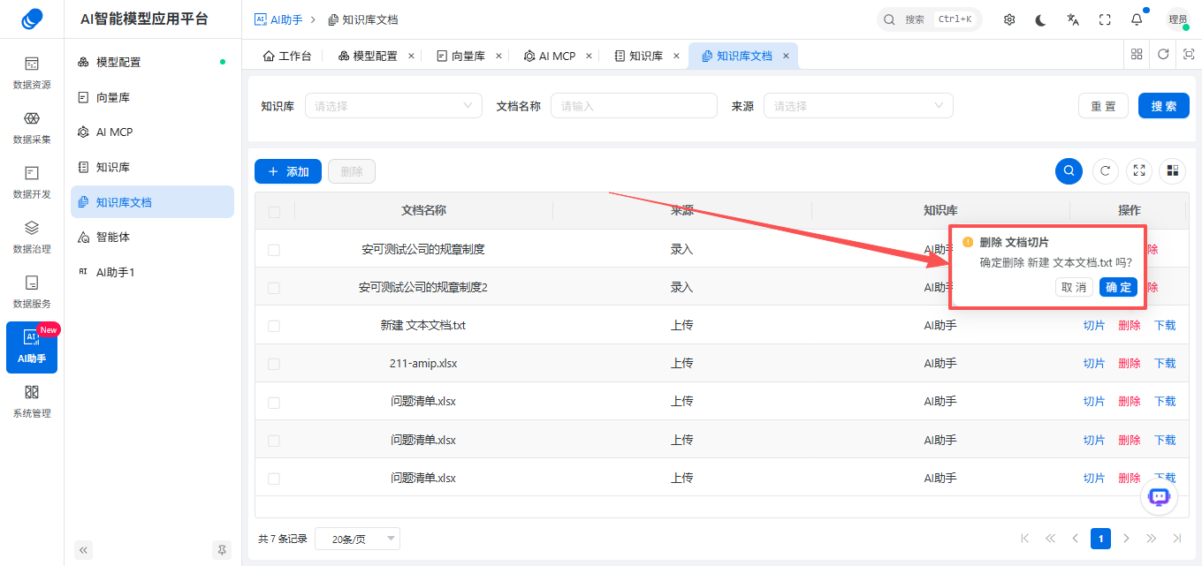
Task: Open table column settings icon
Action: coord(1173,171)
